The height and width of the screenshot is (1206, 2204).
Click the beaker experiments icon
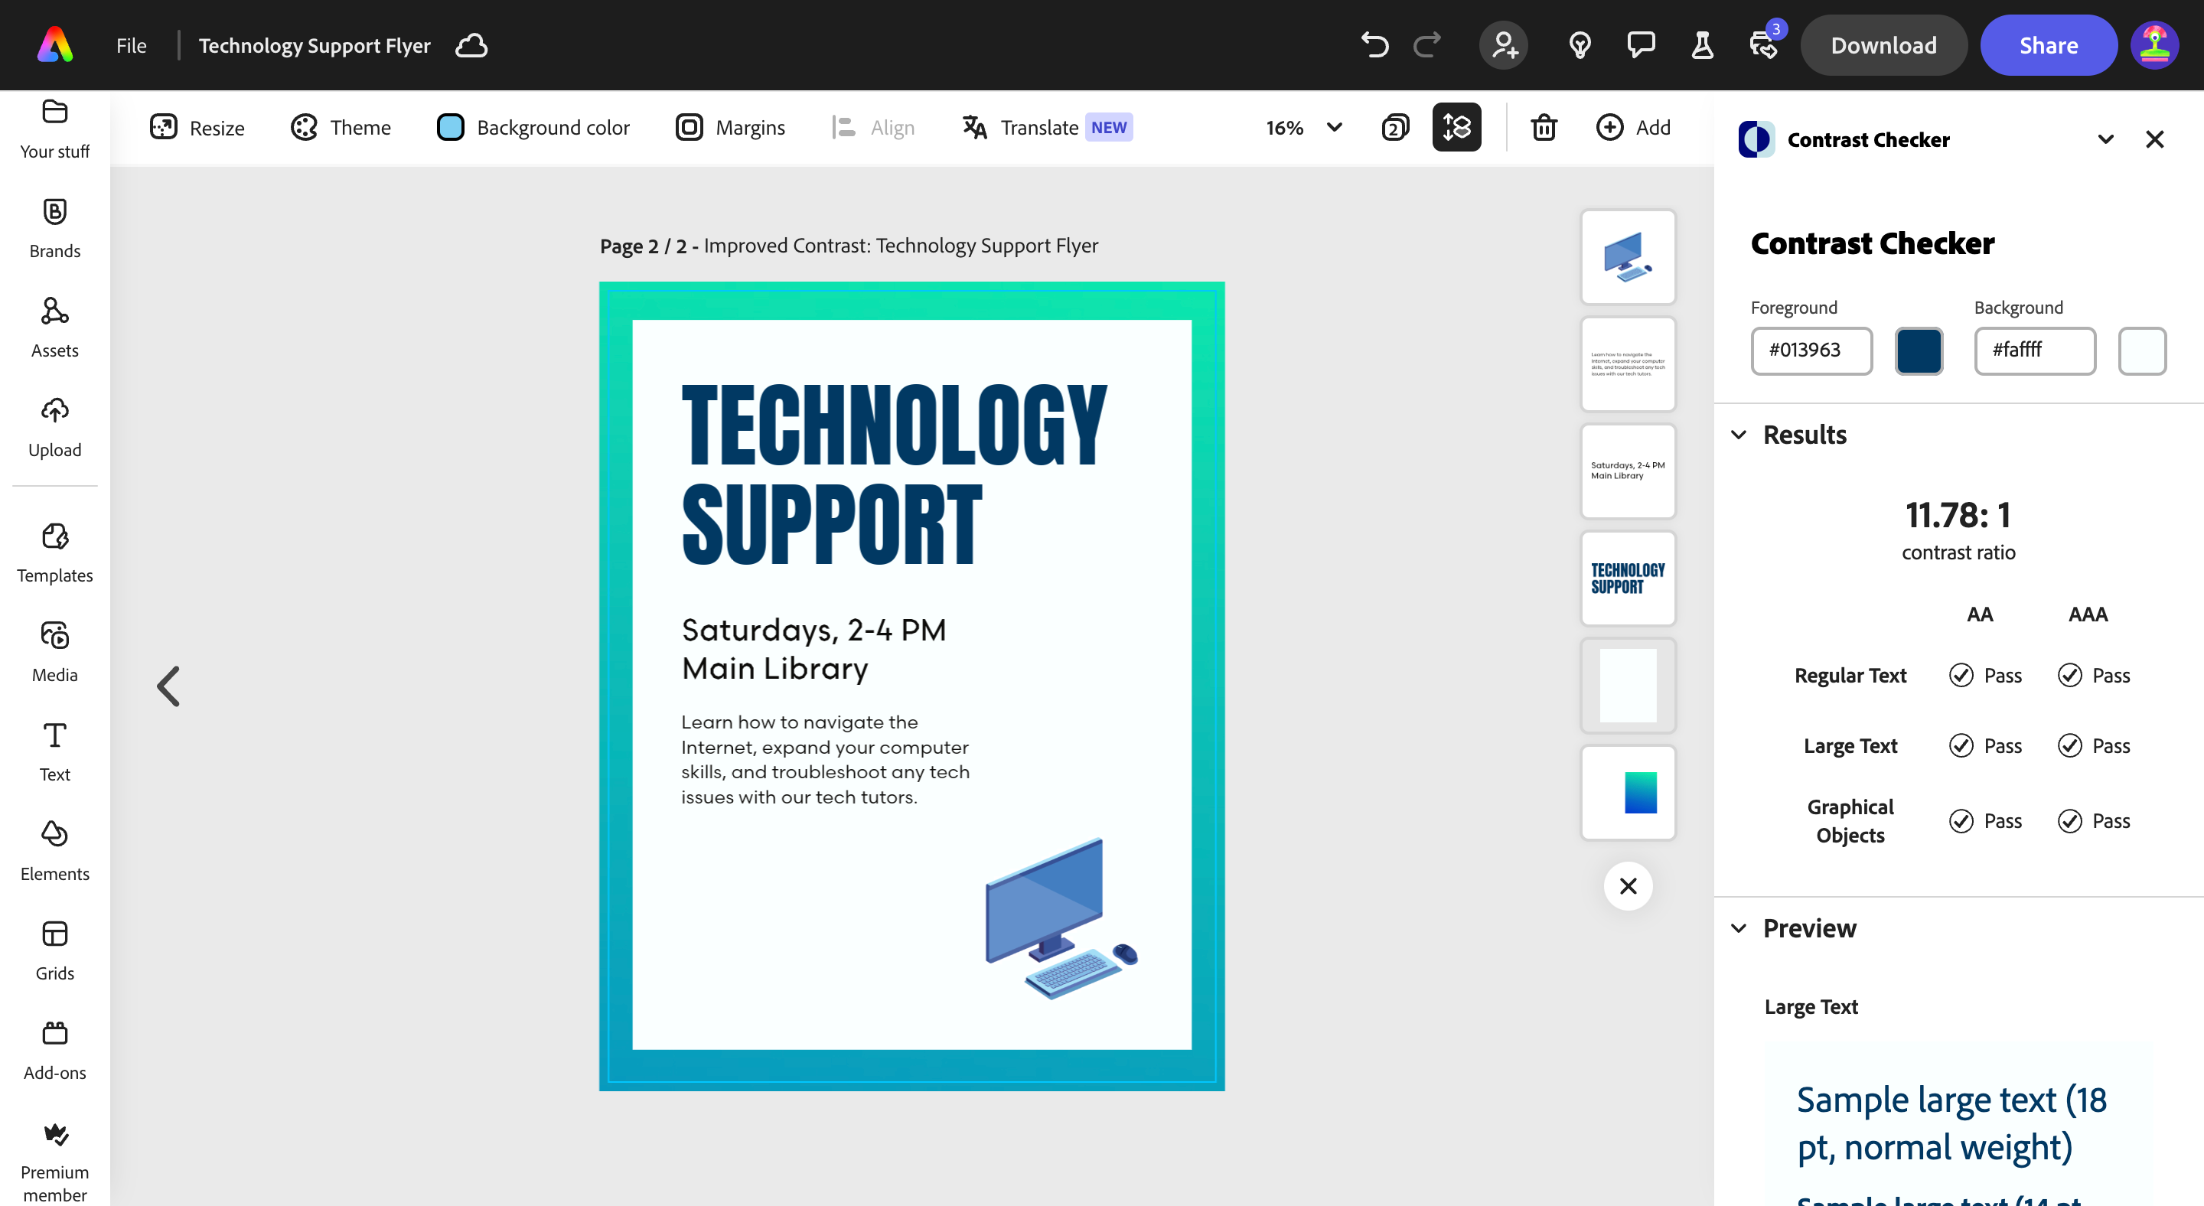[x=1702, y=44]
